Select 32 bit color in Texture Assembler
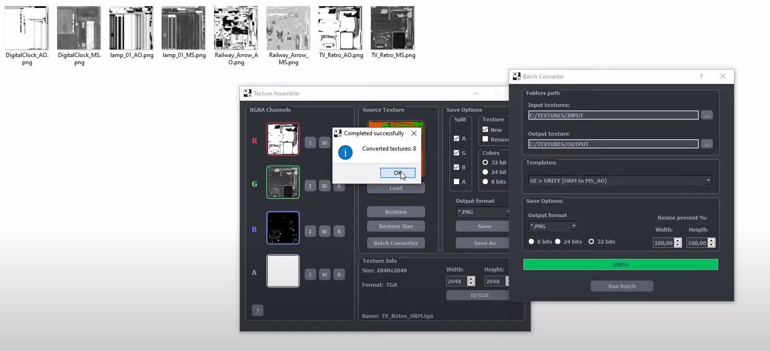Image resolution: width=770 pixels, height=351 pixels. click(x=485, y=163)
